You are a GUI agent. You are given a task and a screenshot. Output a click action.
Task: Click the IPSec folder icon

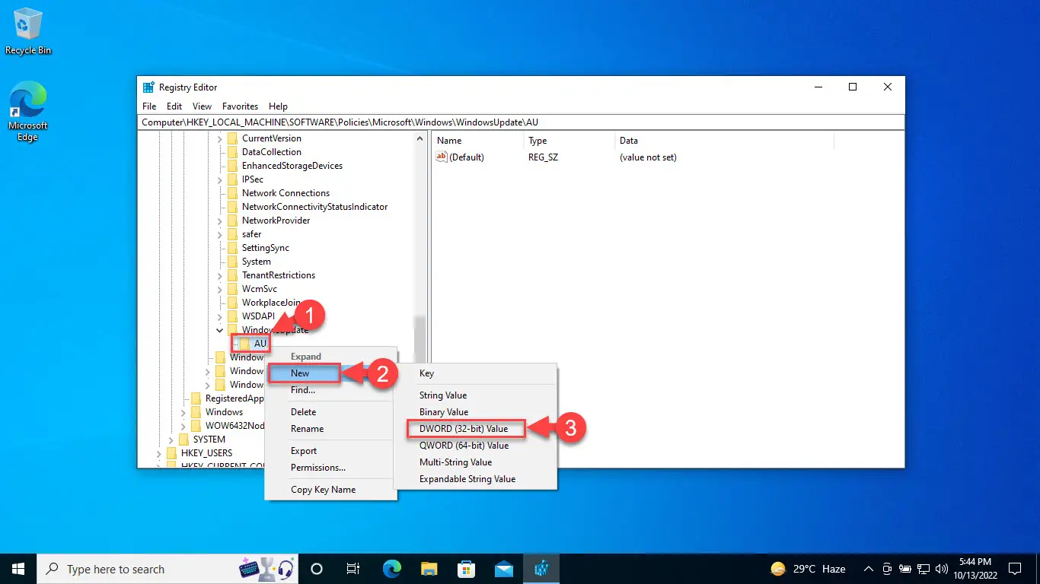(233, 179)
